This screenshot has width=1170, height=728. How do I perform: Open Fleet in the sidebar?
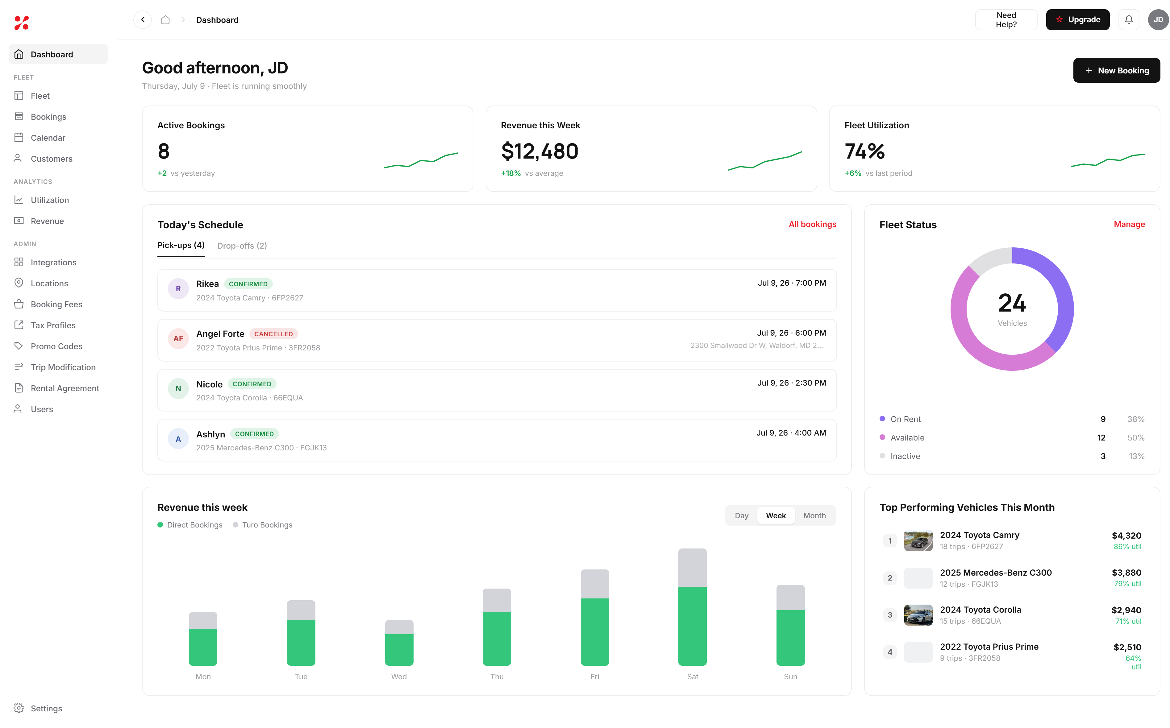click(x=58, y=96)
